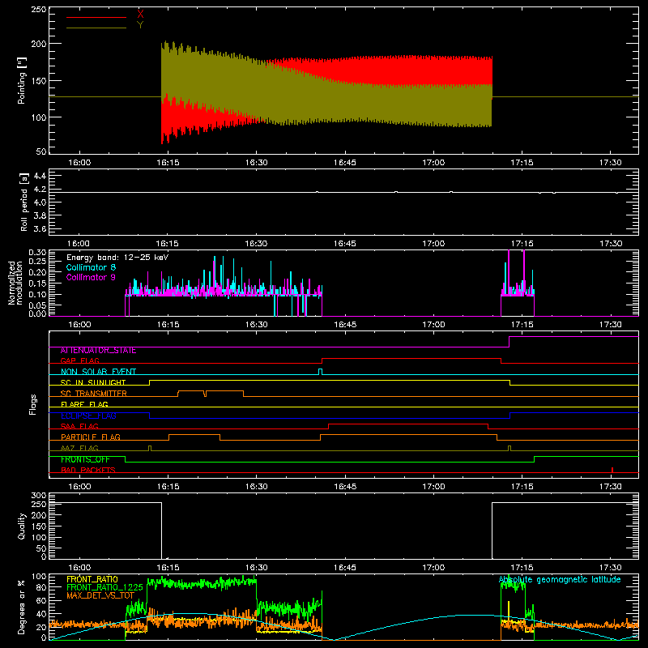
Task: Select the Y legend label
Action: click(x=140, y=25)
